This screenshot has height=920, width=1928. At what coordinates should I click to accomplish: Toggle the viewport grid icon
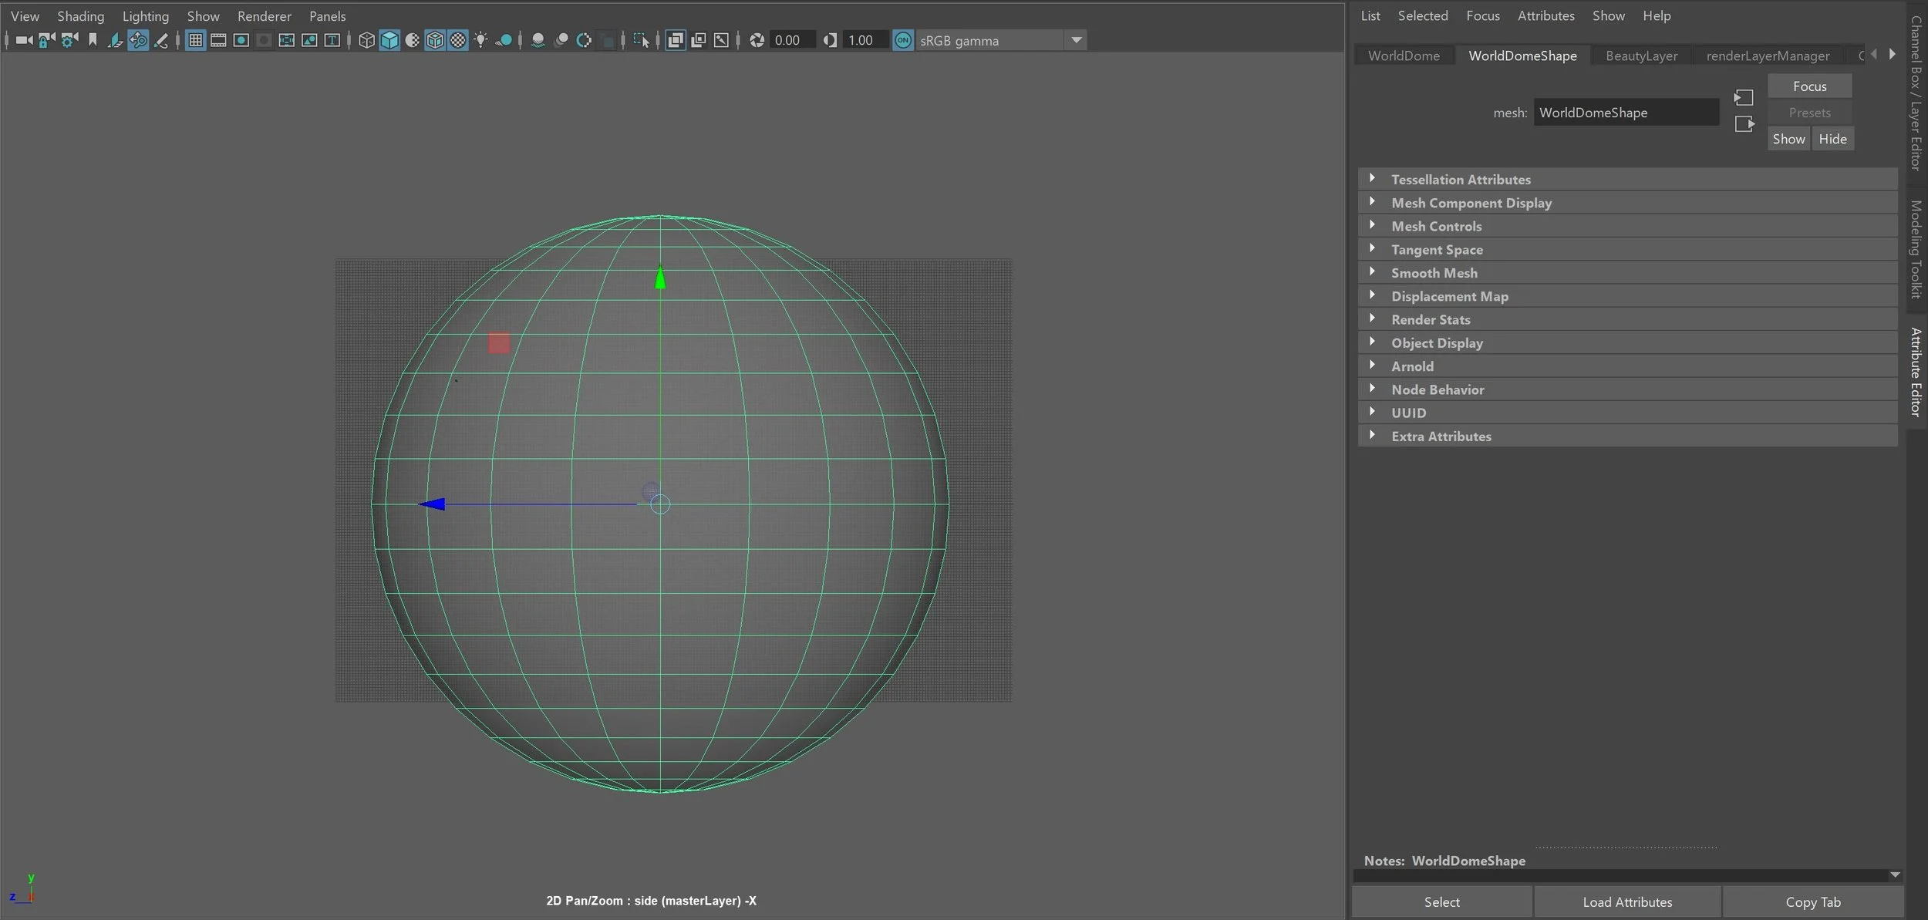click(196, 40)
